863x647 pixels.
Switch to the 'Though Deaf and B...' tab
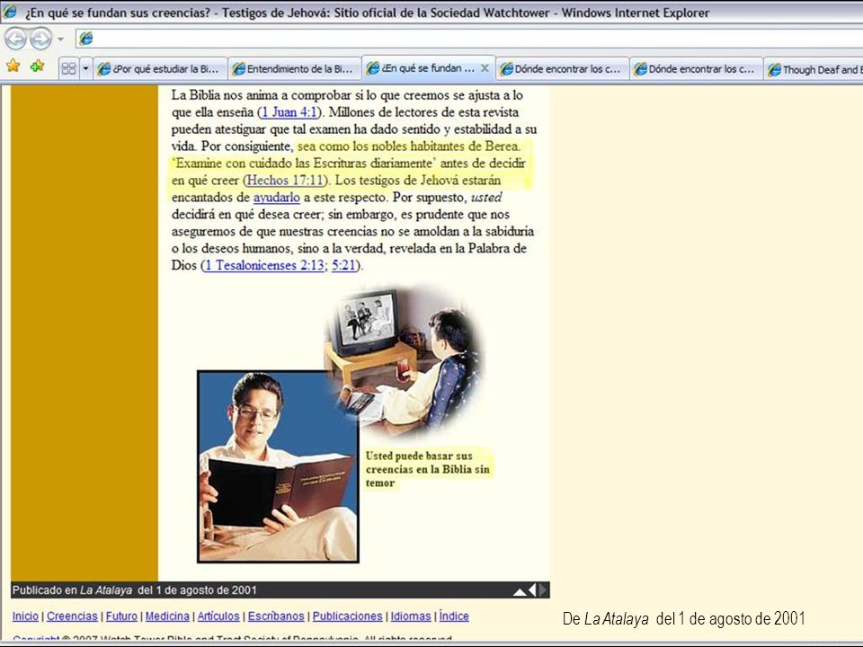point(814,69)
